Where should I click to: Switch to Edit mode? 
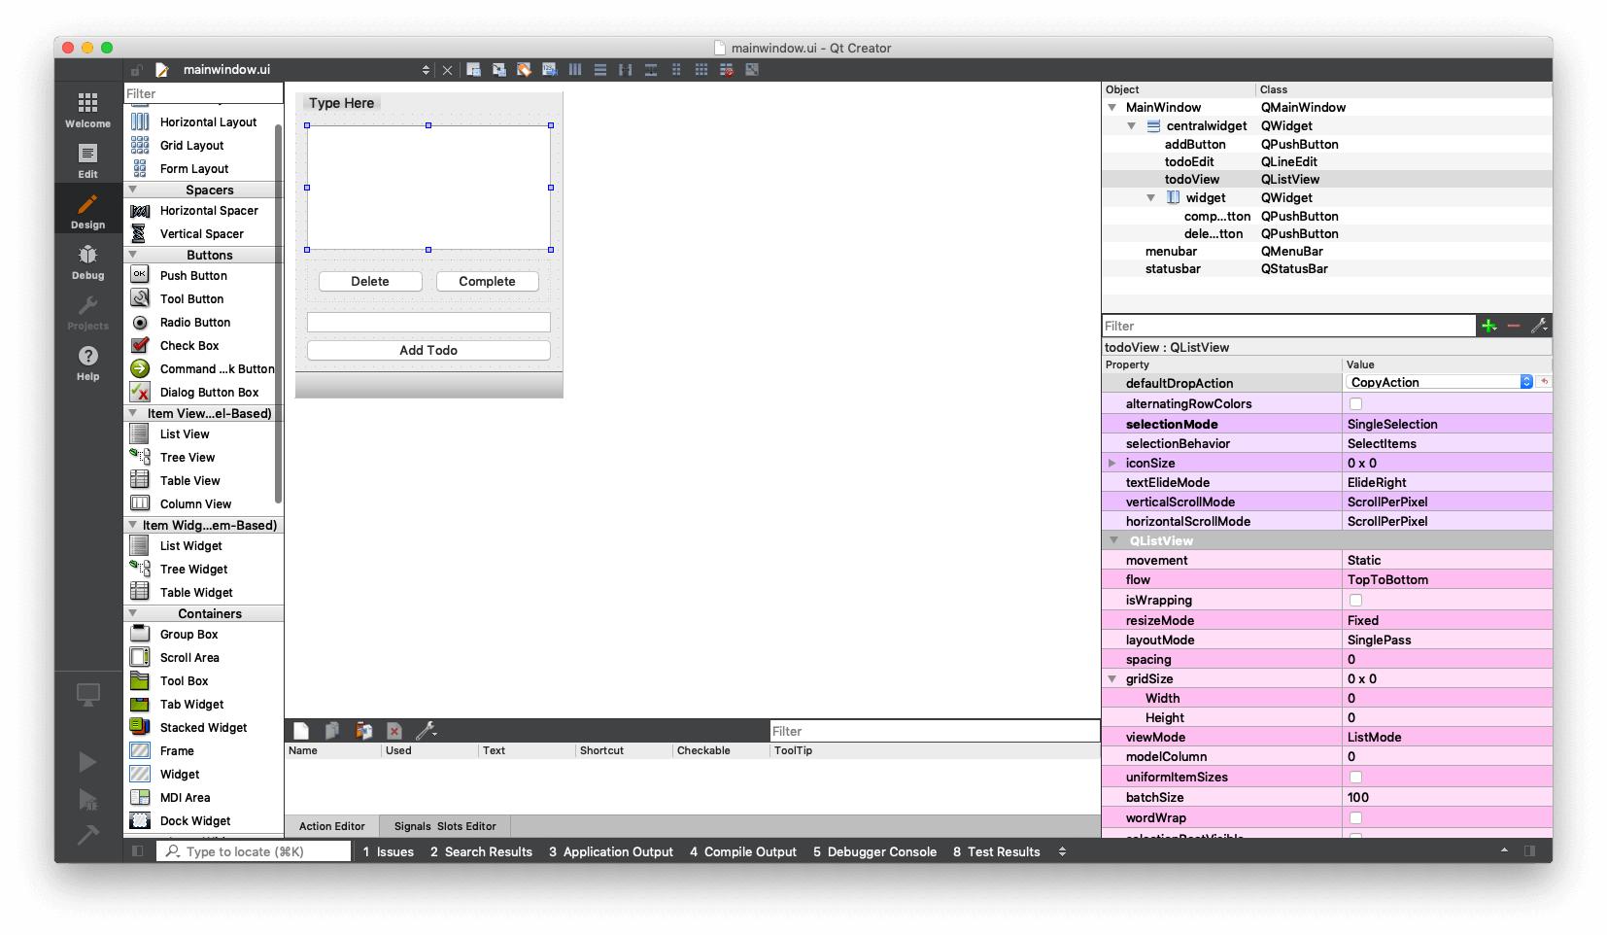click(87, 160)
